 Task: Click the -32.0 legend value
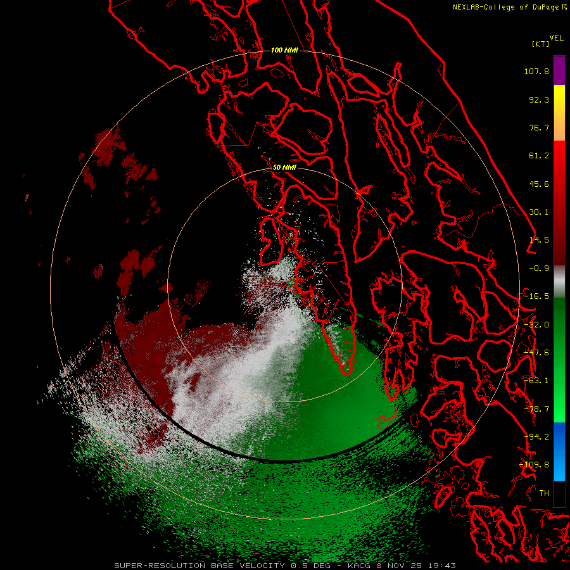pyautogui.click(x=536, y=325)
